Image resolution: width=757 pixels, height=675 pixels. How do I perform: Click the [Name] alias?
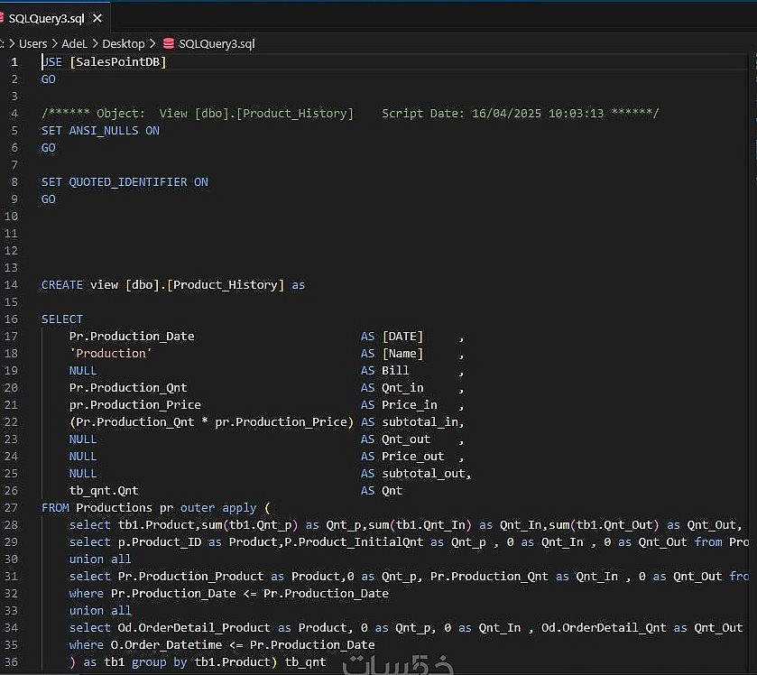pos(402,354)
